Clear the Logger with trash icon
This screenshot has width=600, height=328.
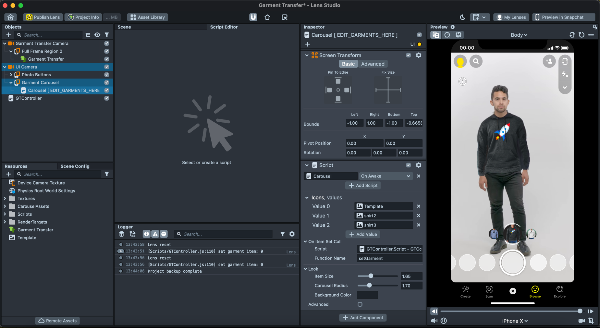[x=121, y=234]
